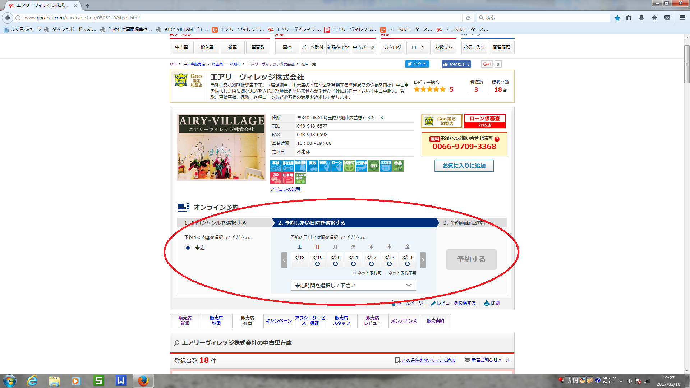Open Windows Explorer folder in taskbar
Screen dimensions: 690x388
pyautogui.click(x=54, y=381)
